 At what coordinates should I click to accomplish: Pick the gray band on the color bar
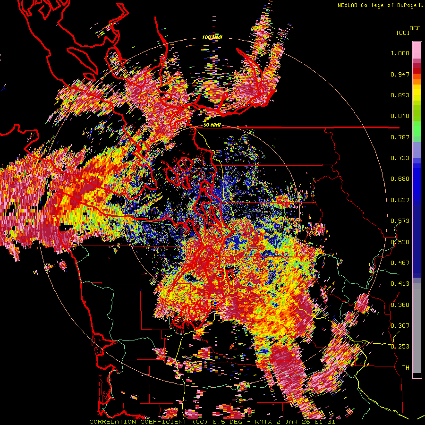pyautogui.click(x=417, y=328)
